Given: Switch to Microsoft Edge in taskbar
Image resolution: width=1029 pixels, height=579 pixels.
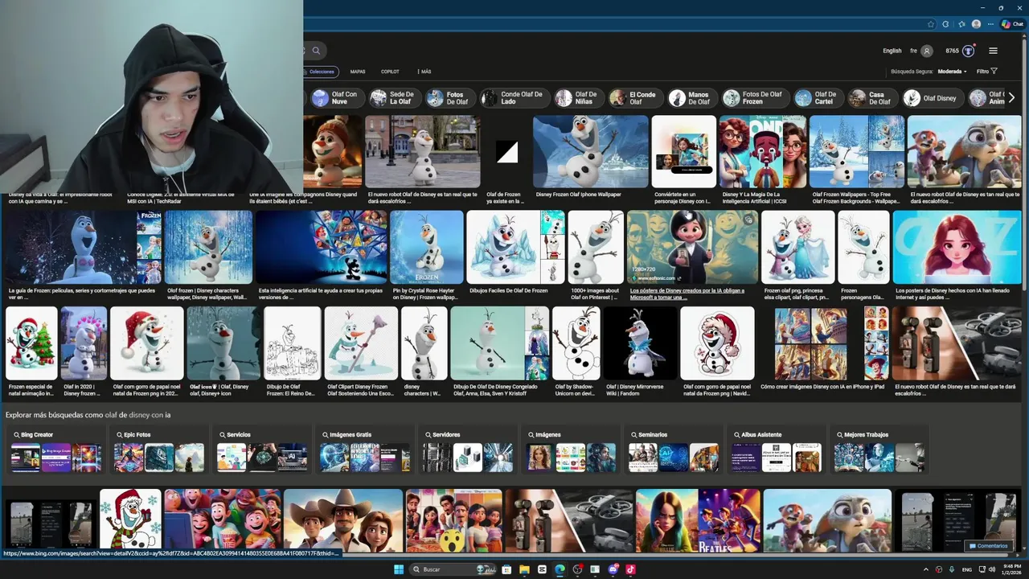Looking at the screenshot, I should [560, 569].
